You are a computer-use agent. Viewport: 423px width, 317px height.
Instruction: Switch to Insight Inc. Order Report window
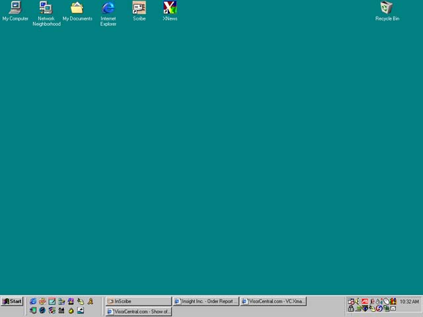[206, 301]
